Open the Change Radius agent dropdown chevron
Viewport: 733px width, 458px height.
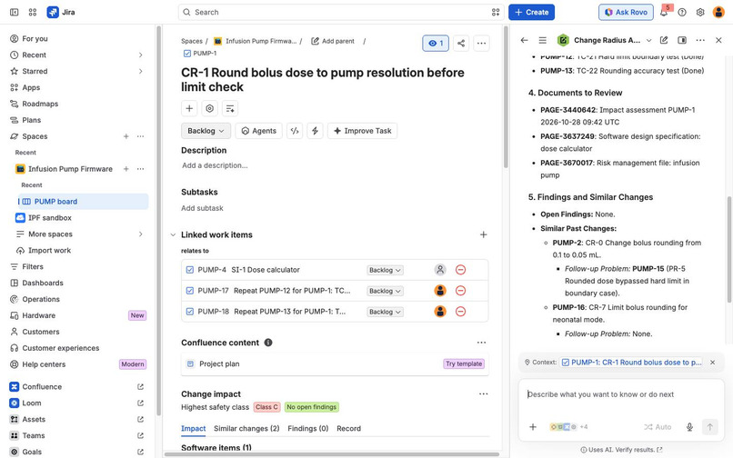pyautogui.click(x=648, y=41)
